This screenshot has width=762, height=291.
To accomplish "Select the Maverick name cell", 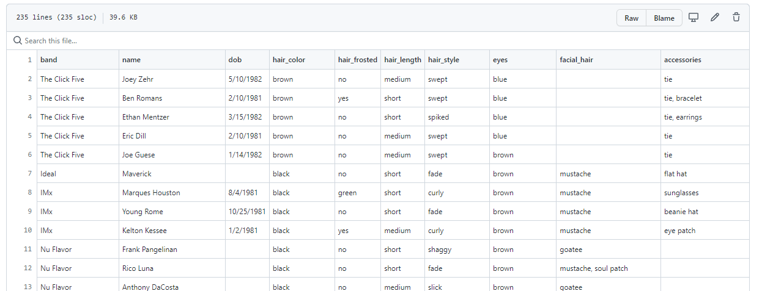I will pos(172,174).
